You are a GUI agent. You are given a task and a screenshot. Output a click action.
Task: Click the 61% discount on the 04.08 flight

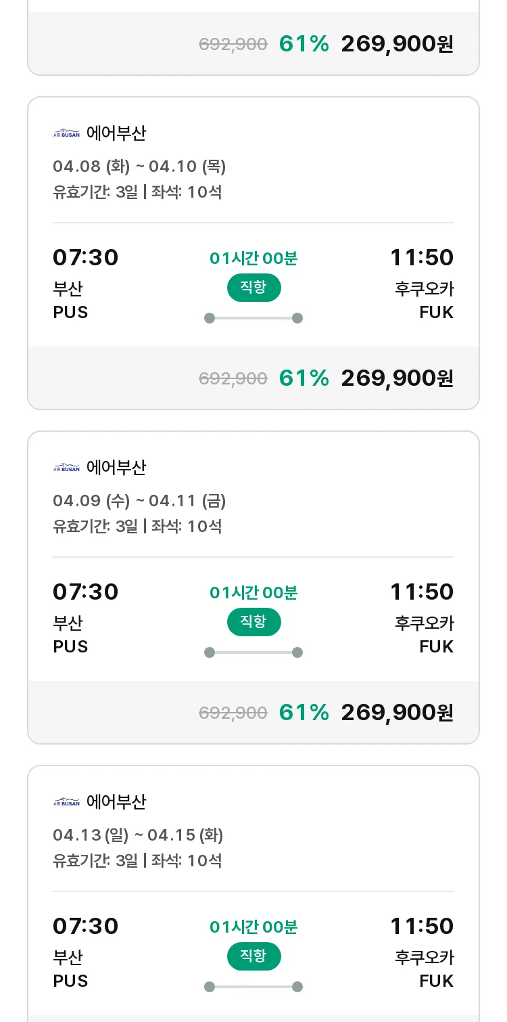(304, 378)
